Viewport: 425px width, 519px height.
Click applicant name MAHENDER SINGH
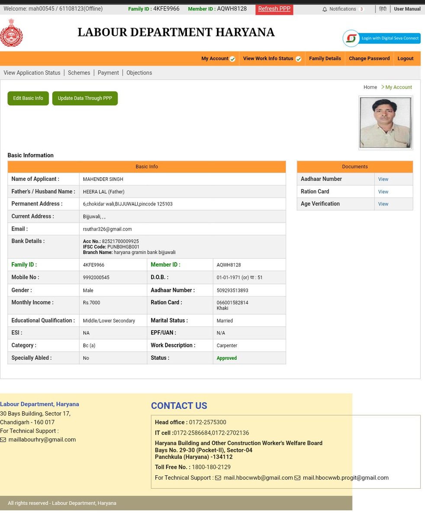coord(103,179)
